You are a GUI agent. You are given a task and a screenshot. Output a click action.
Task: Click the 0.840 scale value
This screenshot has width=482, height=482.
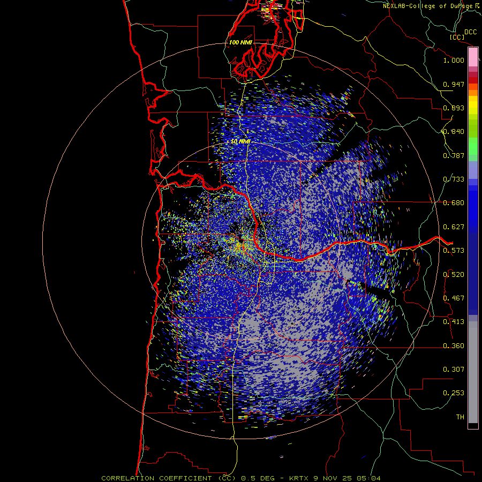tap(454, 132)
